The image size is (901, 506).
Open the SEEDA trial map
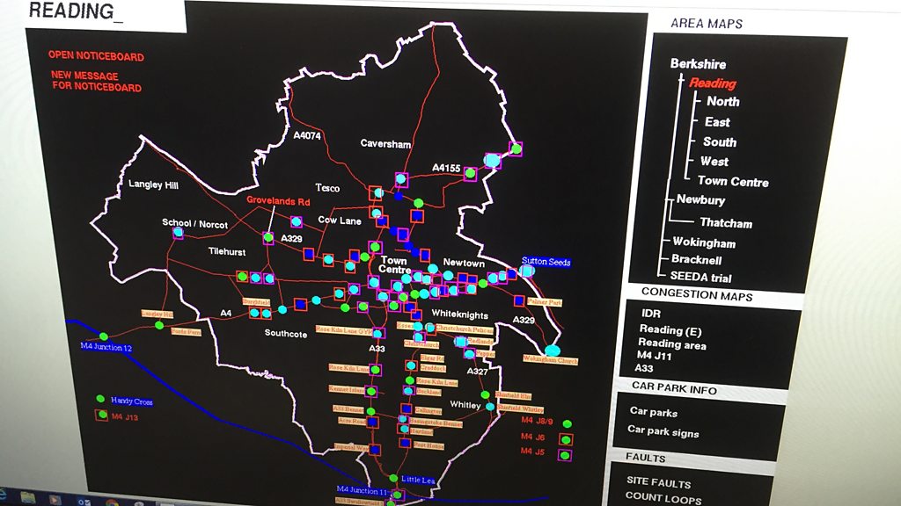coord(701,278)
